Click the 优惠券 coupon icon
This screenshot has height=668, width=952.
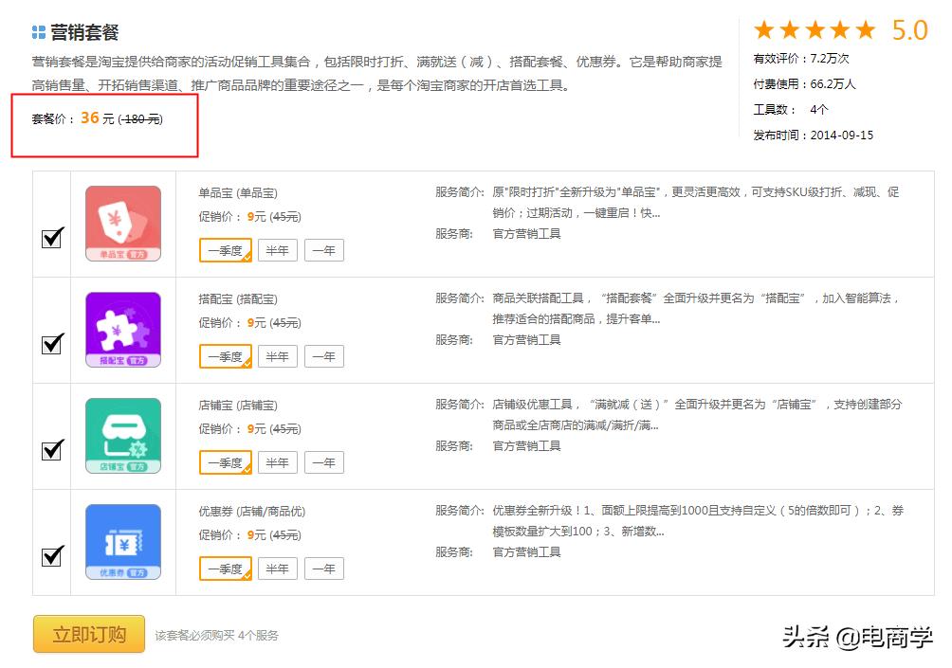[122, 541]
